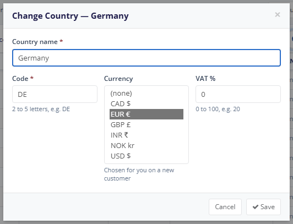Select INR ₹ currency option
Image resolution: width=293 pixels, height=224 pixels.
tap(146, 135)
